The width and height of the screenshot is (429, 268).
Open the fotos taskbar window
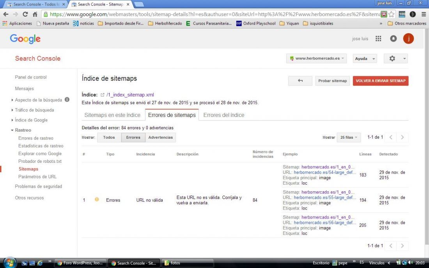(x=188, y=263)
